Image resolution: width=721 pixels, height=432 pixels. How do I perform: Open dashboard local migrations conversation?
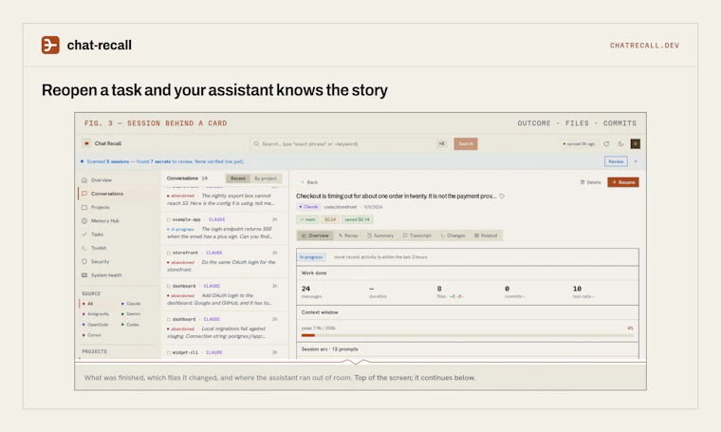tap(223, 328)
